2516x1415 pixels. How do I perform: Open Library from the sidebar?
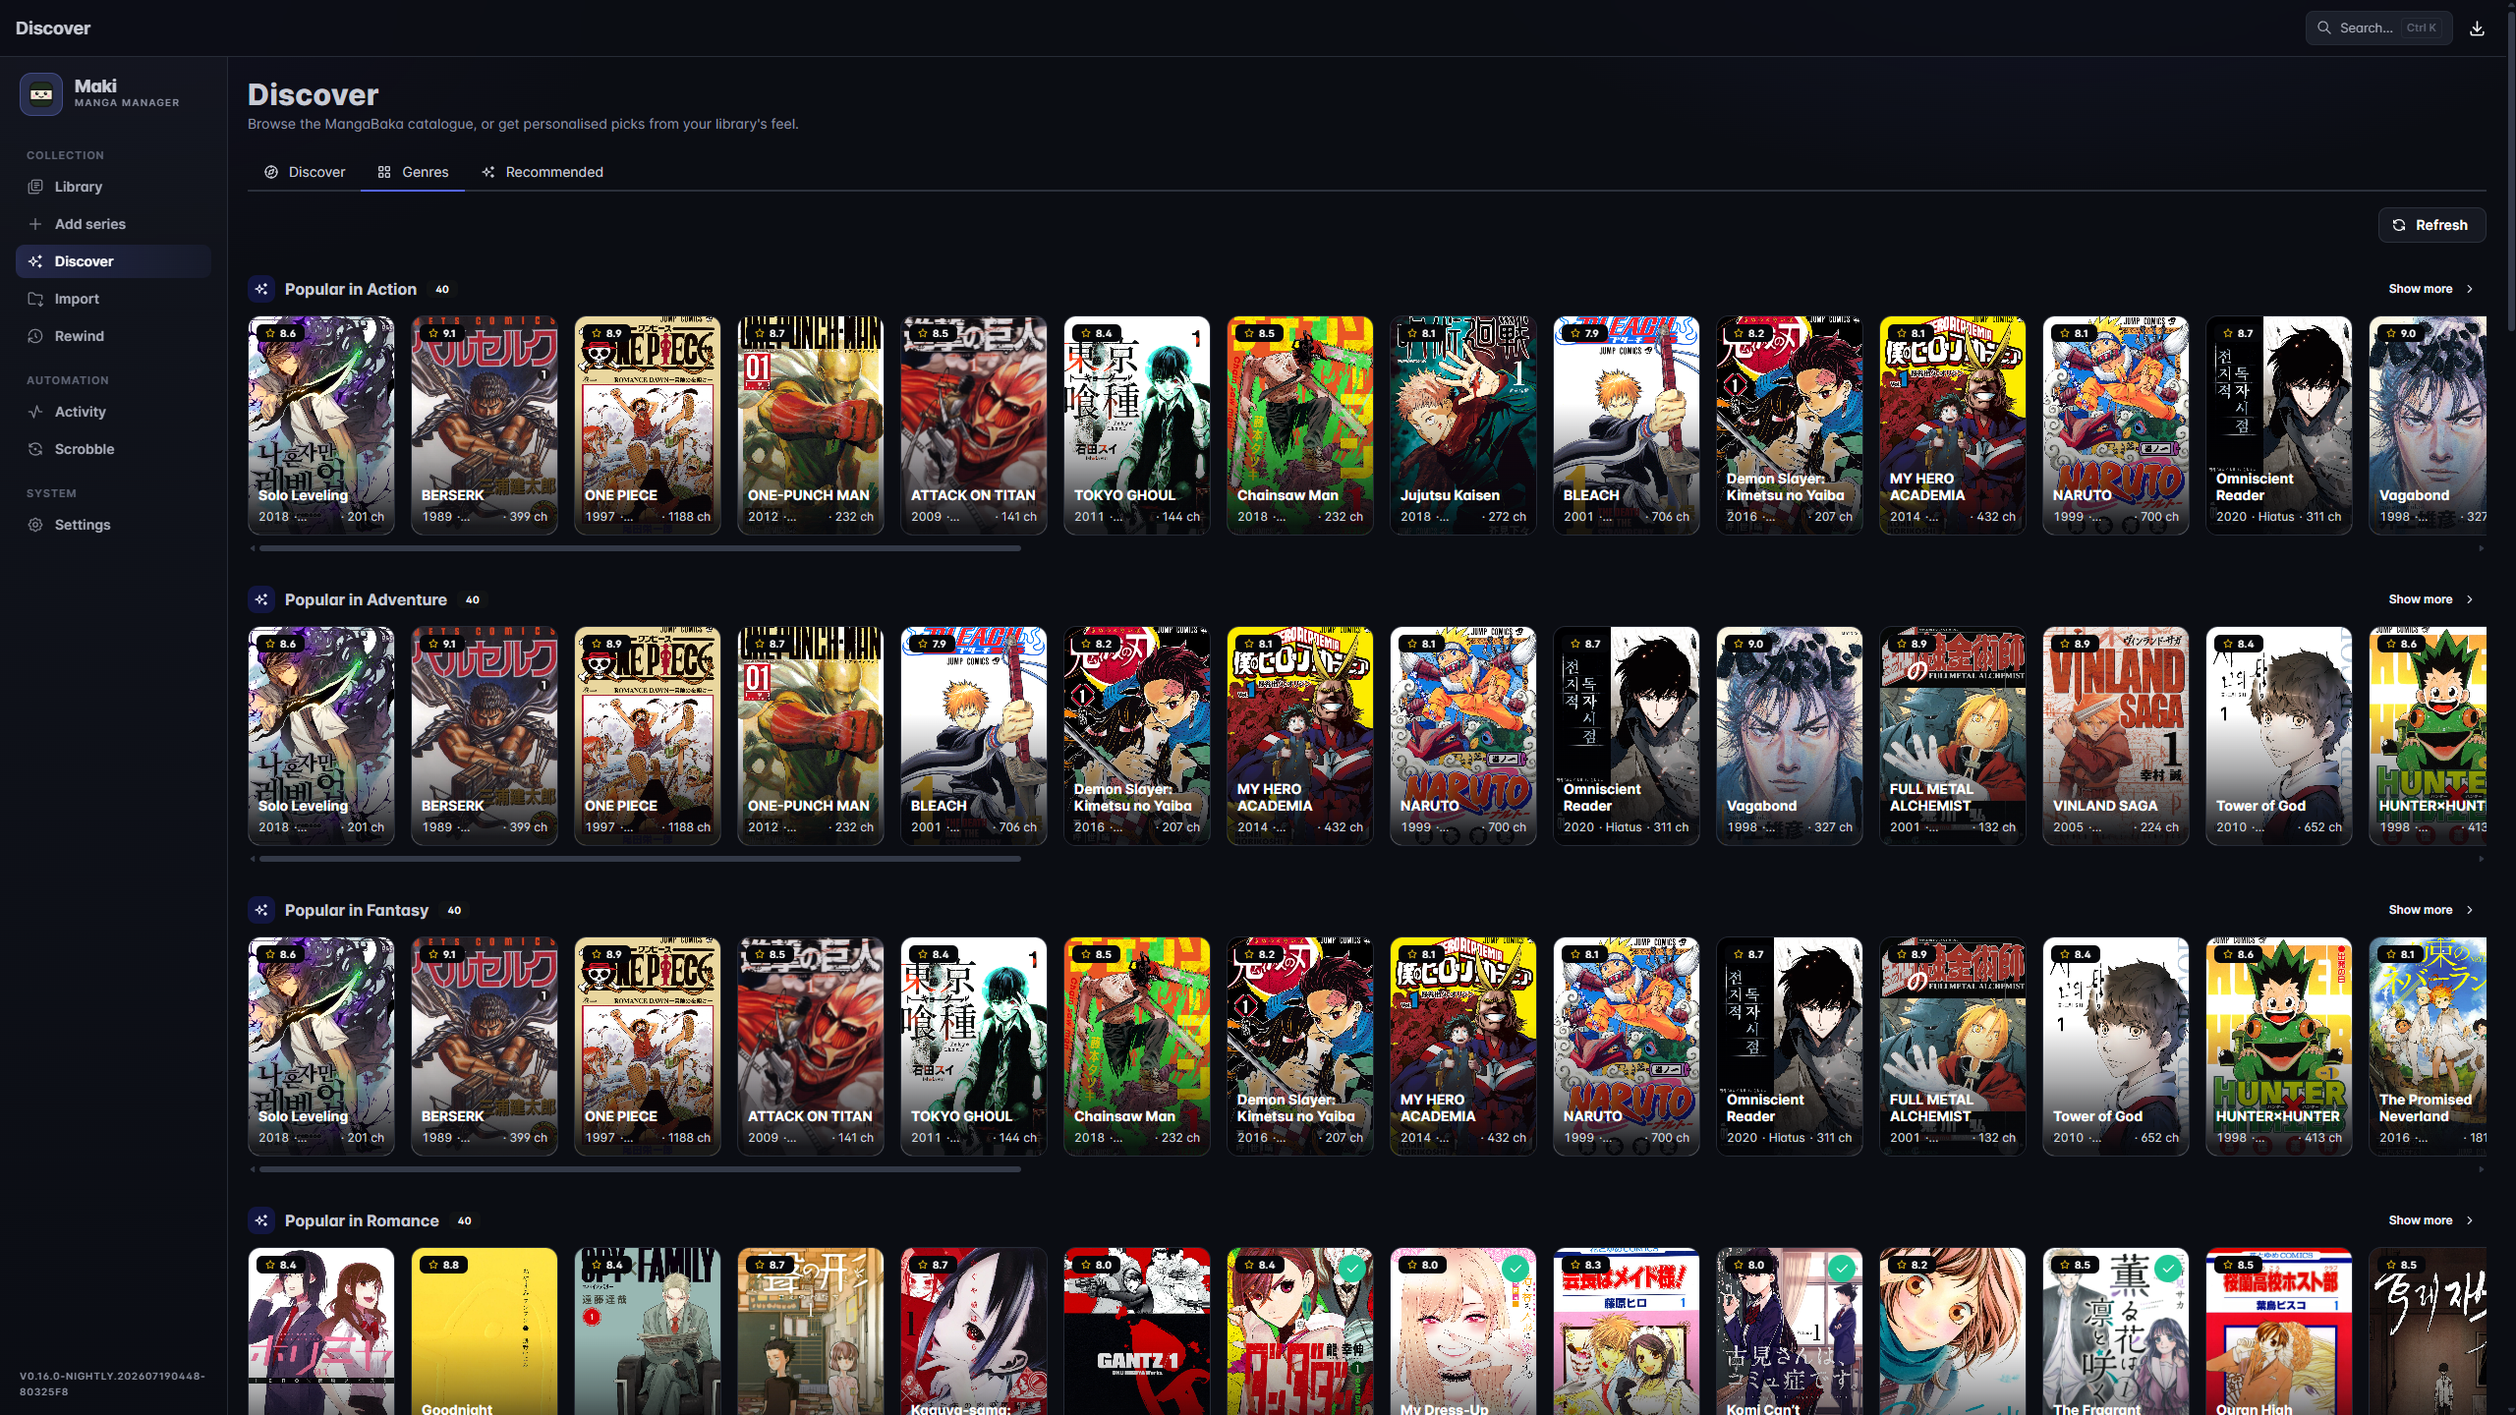[x=113, y=187]
